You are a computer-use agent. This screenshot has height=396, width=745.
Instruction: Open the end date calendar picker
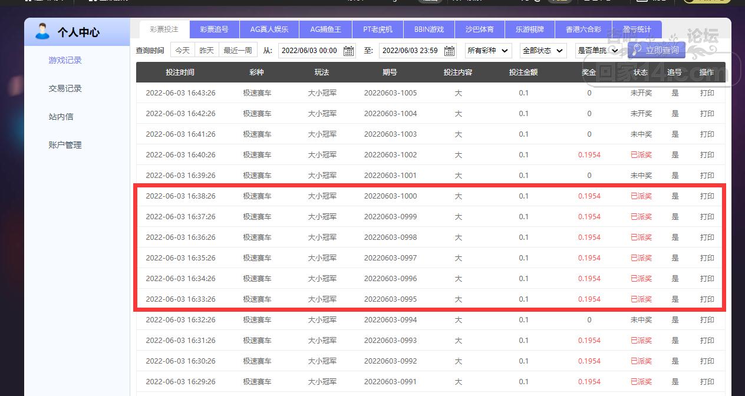[x=450, y=51]
